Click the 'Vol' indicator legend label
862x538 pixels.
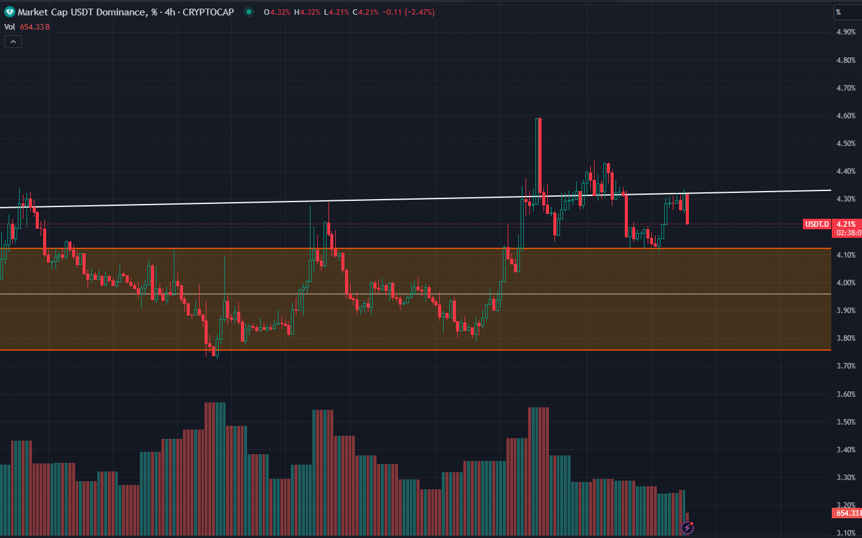coord(9,27)
